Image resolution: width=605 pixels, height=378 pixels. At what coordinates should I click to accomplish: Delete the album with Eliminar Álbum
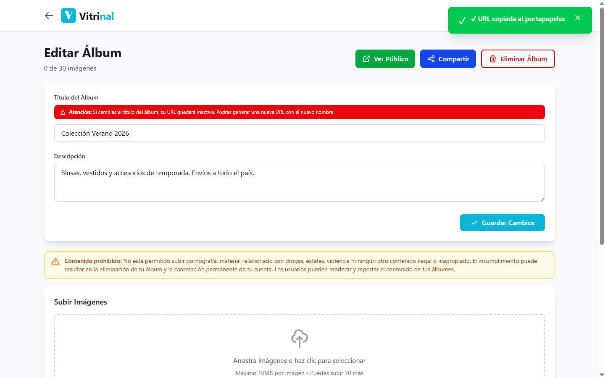(x=518, y=59)
